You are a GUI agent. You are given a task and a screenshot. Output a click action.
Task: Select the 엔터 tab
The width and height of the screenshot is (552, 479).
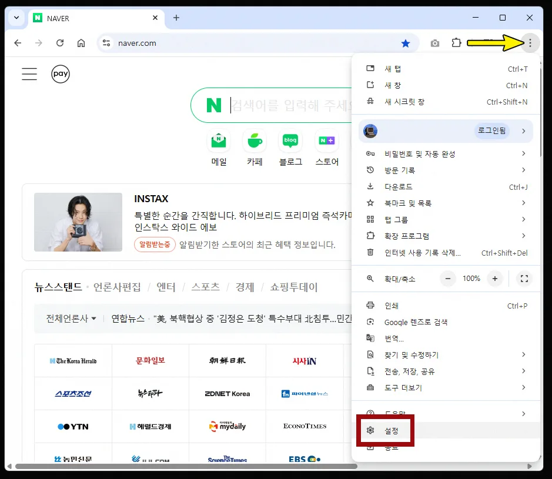click(166, 287)
